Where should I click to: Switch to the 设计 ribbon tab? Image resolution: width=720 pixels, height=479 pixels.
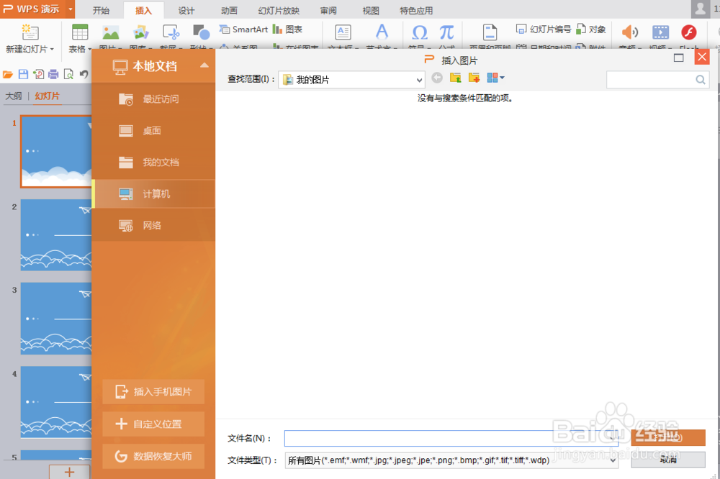tap(186, 10)
